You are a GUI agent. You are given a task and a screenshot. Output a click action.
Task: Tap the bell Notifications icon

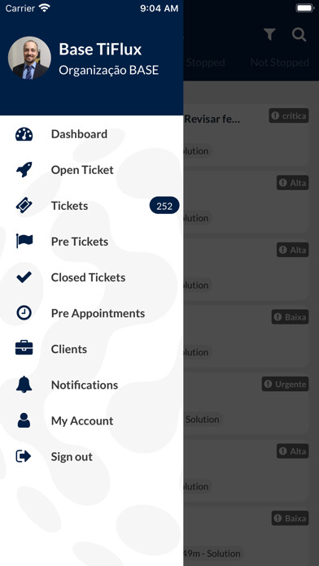pos(24,385)
